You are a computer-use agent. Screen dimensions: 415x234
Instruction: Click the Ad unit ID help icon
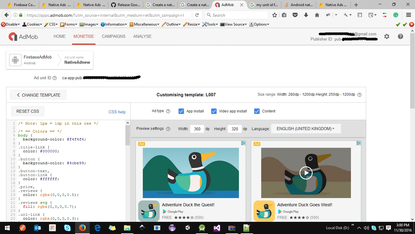coord(55,78)
